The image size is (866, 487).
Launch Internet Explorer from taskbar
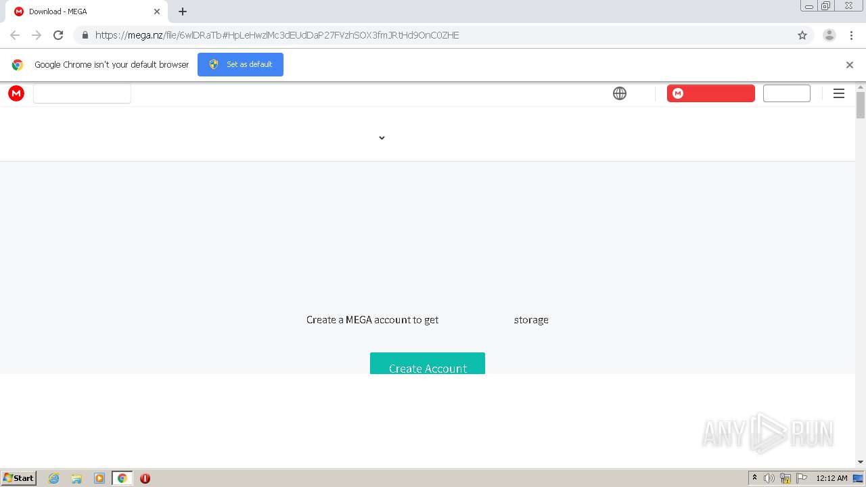point(54,478)
